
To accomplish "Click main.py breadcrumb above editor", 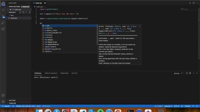I will [39, 7].
